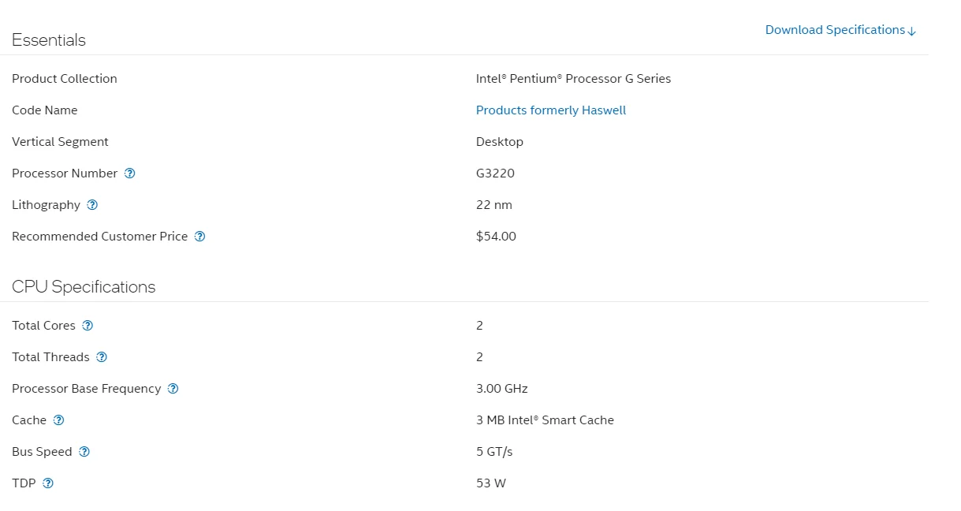Click the CPU Specifications section heading
Screen dimensions: 961x511
[x=84, y=287]
